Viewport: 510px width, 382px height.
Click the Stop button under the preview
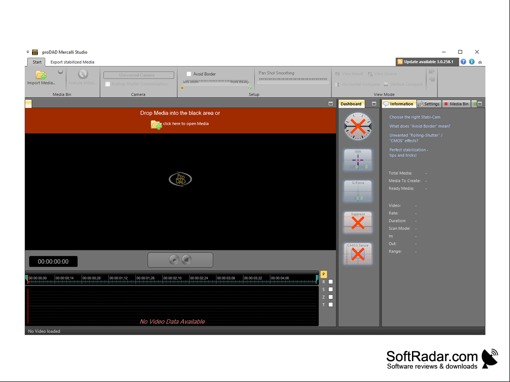187,259
